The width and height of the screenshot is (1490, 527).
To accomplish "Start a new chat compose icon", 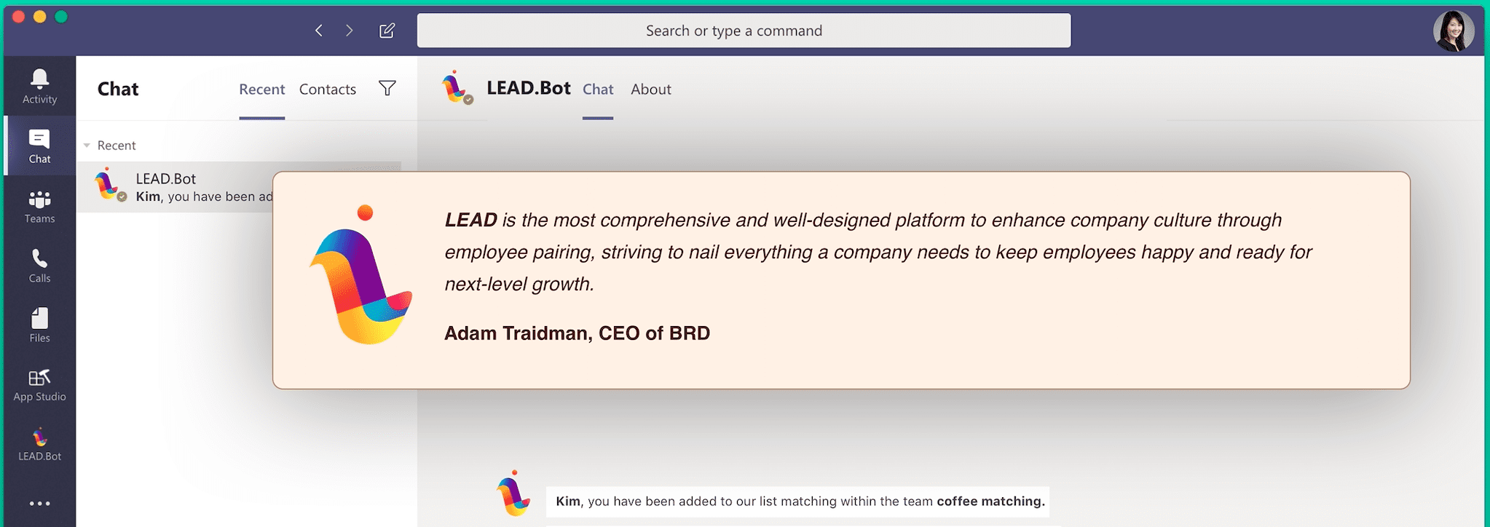I will (x=387, y=31).
